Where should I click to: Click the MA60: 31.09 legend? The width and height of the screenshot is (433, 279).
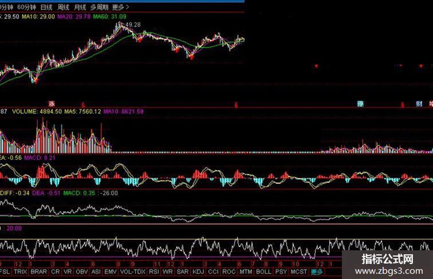[110, 16]
